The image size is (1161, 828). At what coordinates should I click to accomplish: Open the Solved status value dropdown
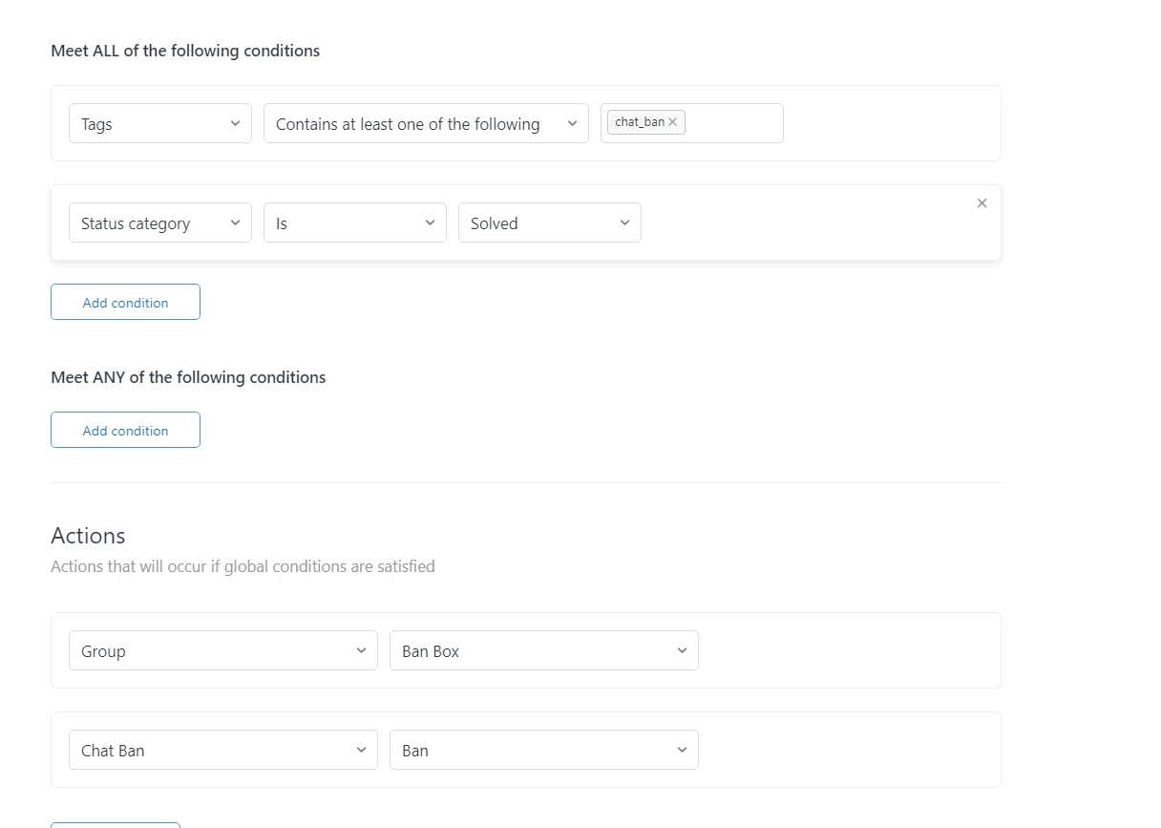tap(549, 223)
